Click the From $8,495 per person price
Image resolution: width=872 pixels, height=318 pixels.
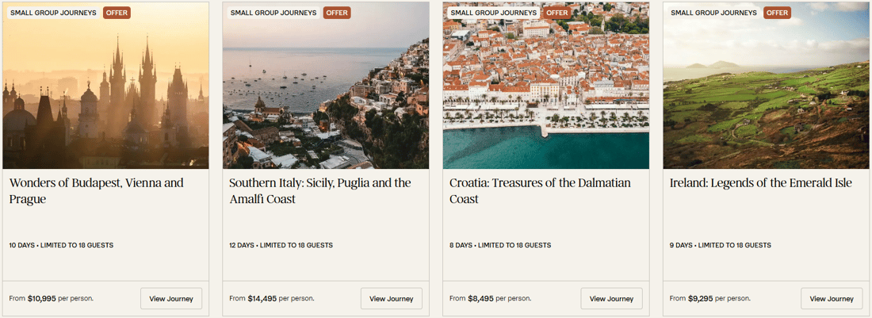[490, 299]
